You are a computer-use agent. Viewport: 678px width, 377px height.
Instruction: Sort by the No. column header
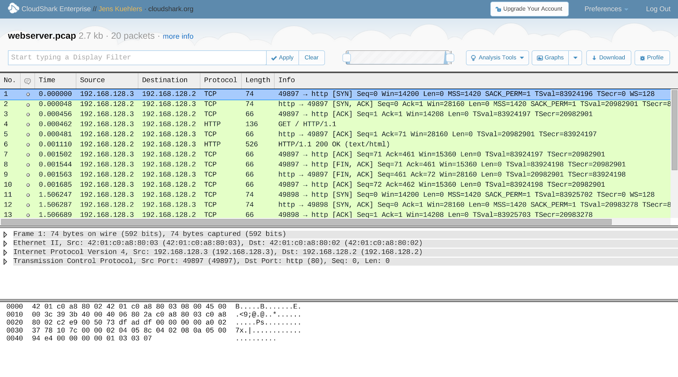10,80
